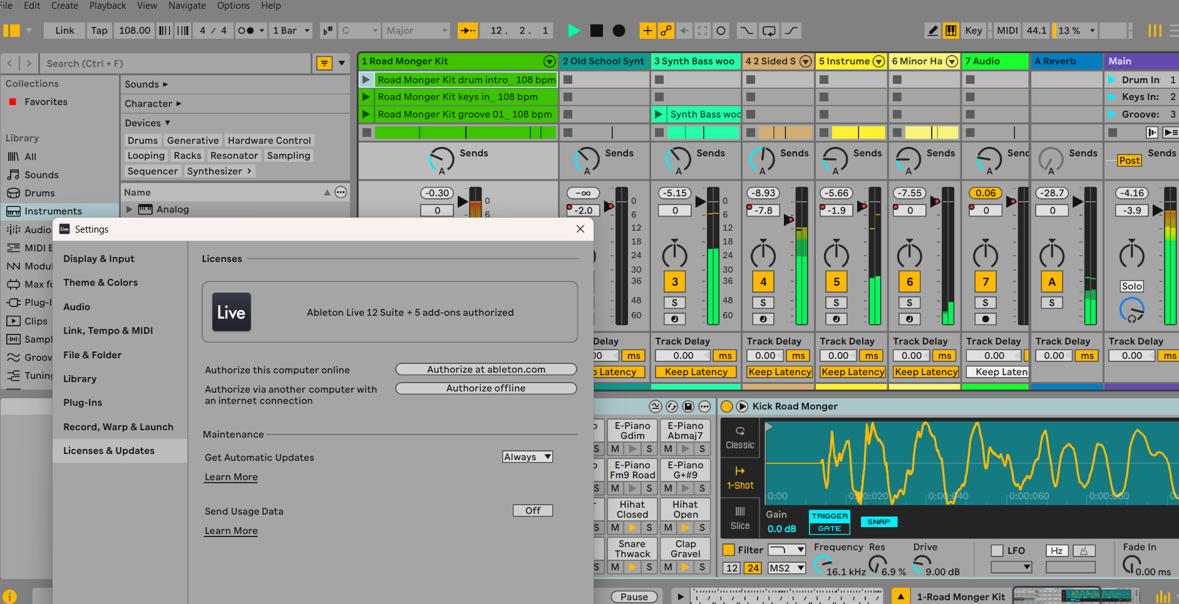
Task: Turn Send Usage Data on
Action: [532, 511]
